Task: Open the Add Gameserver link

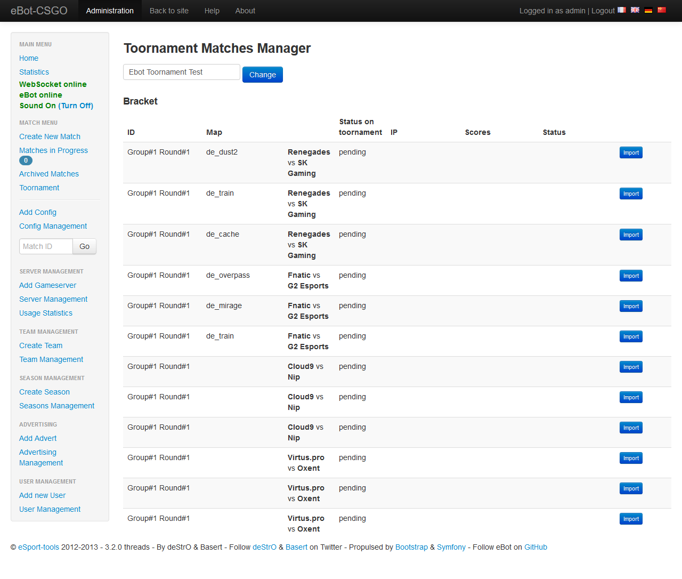Action: coord(47,285)
